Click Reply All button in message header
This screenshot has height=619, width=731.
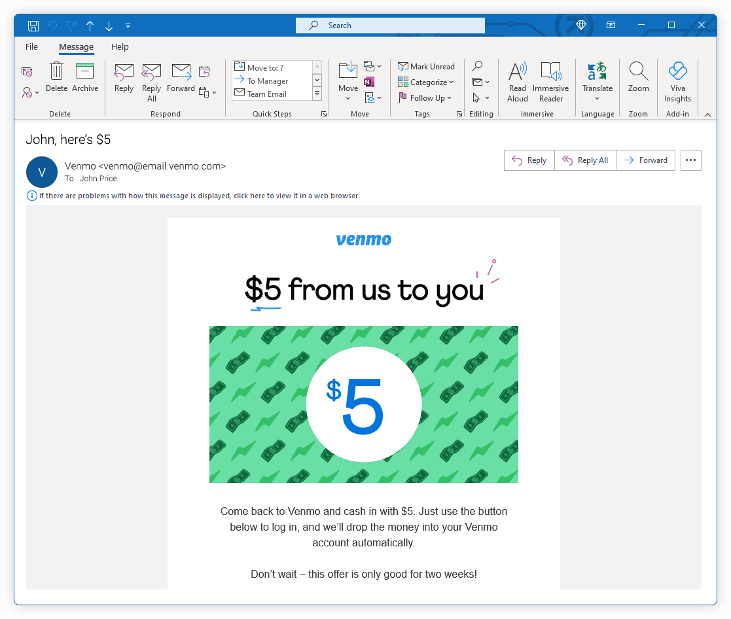[x=586, y=160]
